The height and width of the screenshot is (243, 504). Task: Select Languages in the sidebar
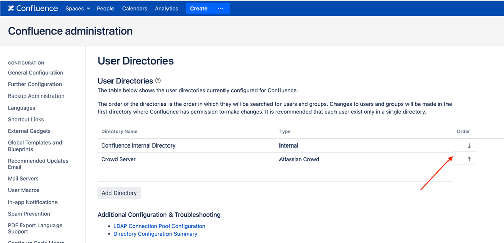[x=22, y=108]
